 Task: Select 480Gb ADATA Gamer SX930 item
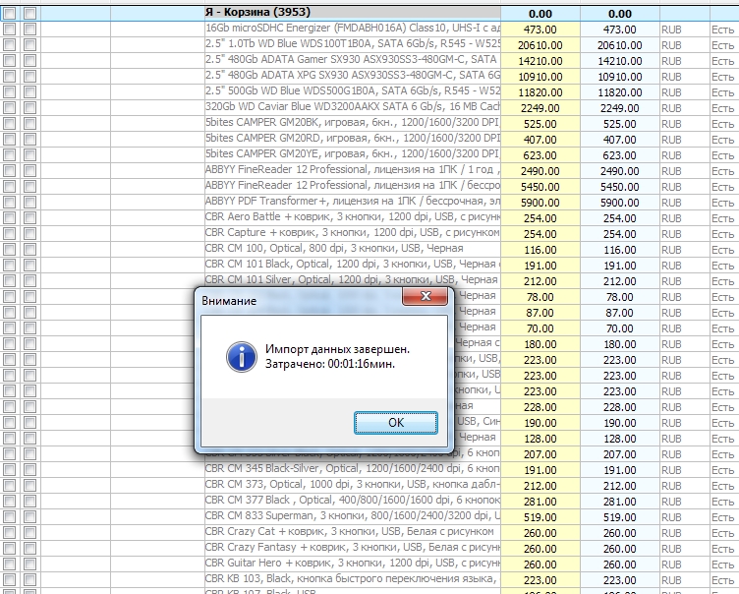point(353,59)
